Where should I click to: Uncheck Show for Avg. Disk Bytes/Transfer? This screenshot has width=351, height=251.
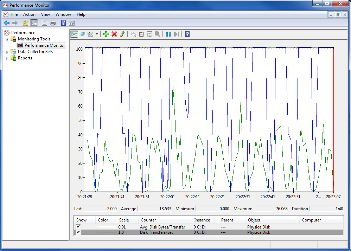coord(78,227)
